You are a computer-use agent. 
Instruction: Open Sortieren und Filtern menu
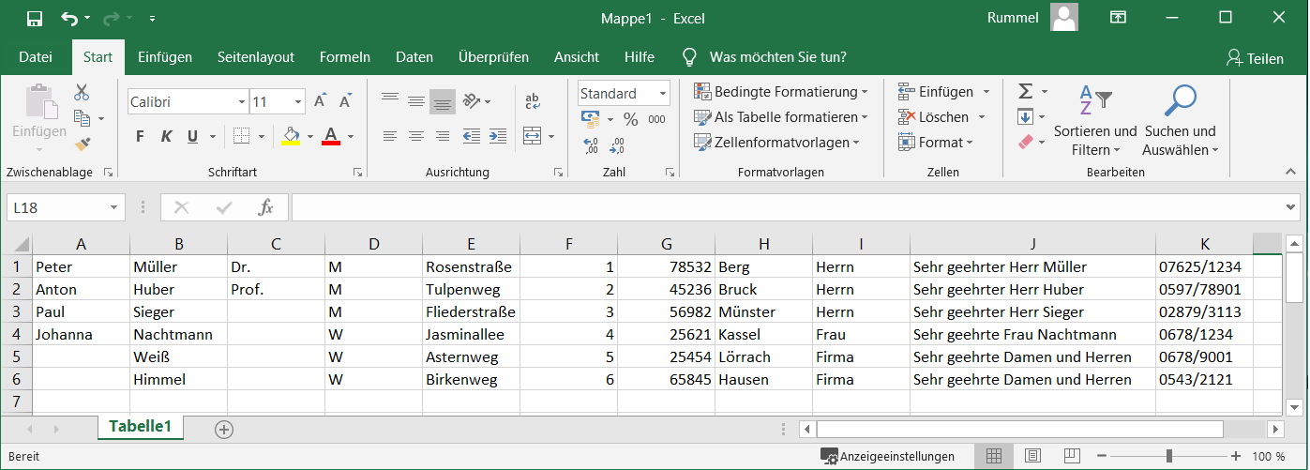(x=1095, y=122)
